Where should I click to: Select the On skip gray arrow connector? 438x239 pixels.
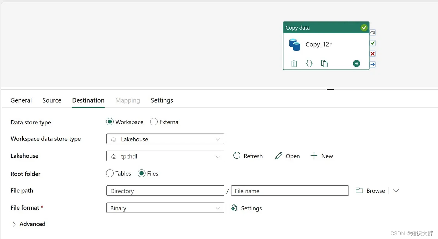373,32
